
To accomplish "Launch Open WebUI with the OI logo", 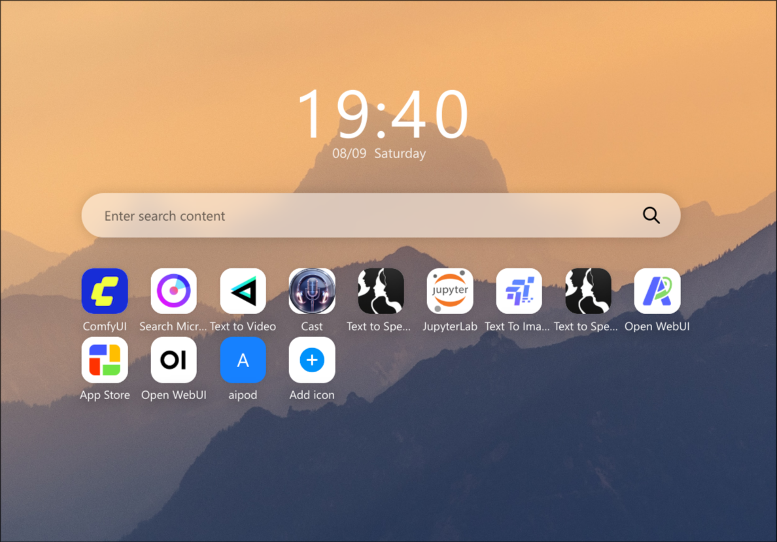I will [173, 360].
